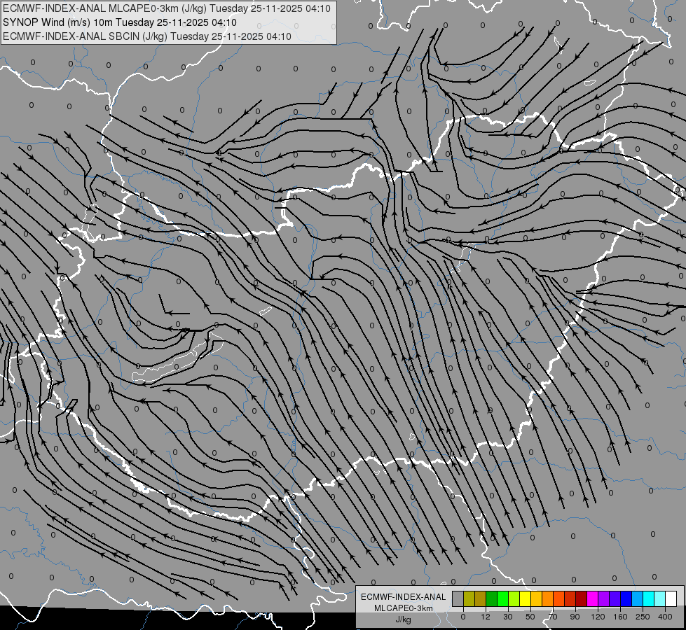Viewport: 686px width, 630px height.
Task: Click the legend MLCAPE0-3km label
Action: point(404,608)
